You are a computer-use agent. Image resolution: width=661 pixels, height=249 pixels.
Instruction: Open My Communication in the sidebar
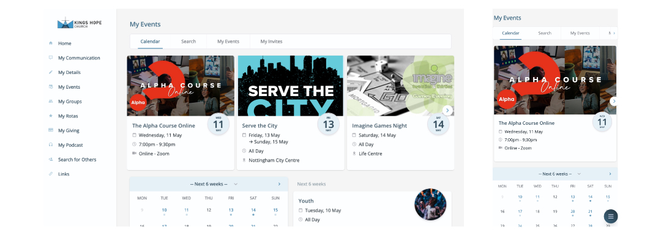tap(79, 58)
